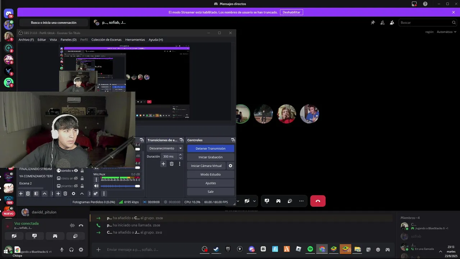This screenshot has width=460, height=259.
Task: Unlock the coscu source
Action: point(82,178)
